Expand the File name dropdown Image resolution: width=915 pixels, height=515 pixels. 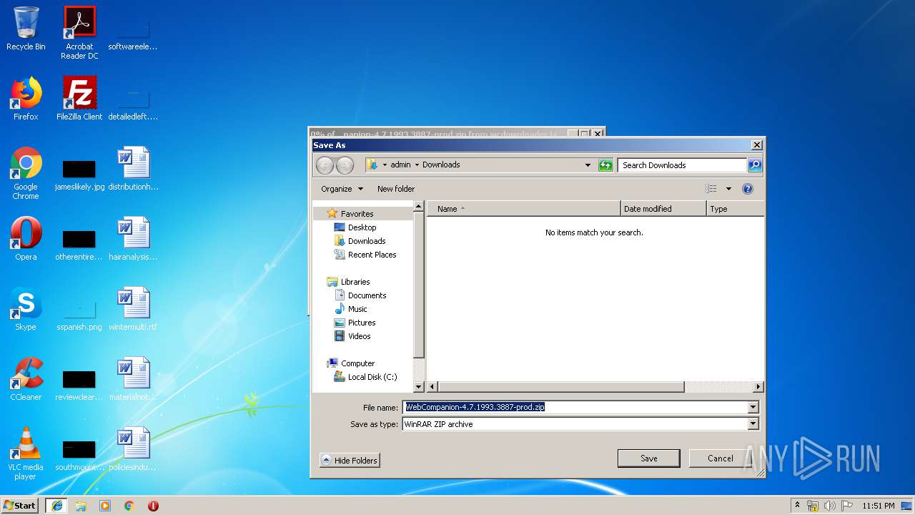(x=753, y=407)
